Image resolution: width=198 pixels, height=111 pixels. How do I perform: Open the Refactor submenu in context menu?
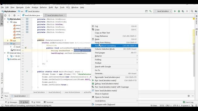pyautogui.click(x=115, y=56)
